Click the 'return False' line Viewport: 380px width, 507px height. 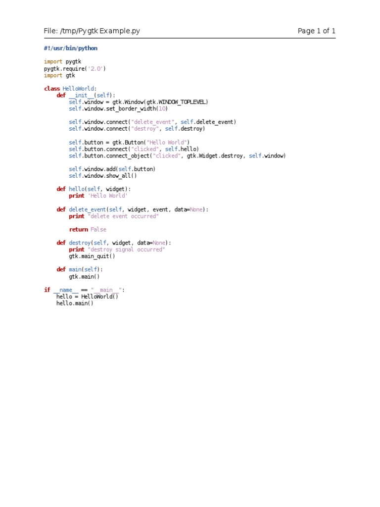(88, 230)
